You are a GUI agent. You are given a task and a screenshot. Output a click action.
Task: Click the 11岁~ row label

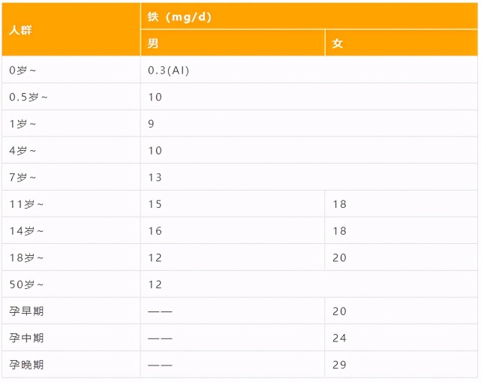pyautogui.click(x=26, y=204)
